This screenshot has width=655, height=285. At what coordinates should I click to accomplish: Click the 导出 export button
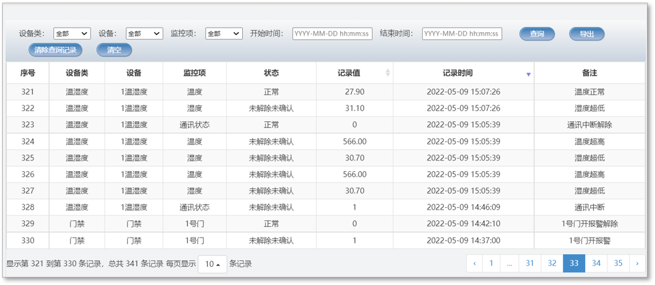586,34
